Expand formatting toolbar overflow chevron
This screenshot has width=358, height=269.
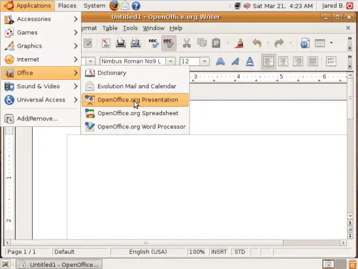350,57
